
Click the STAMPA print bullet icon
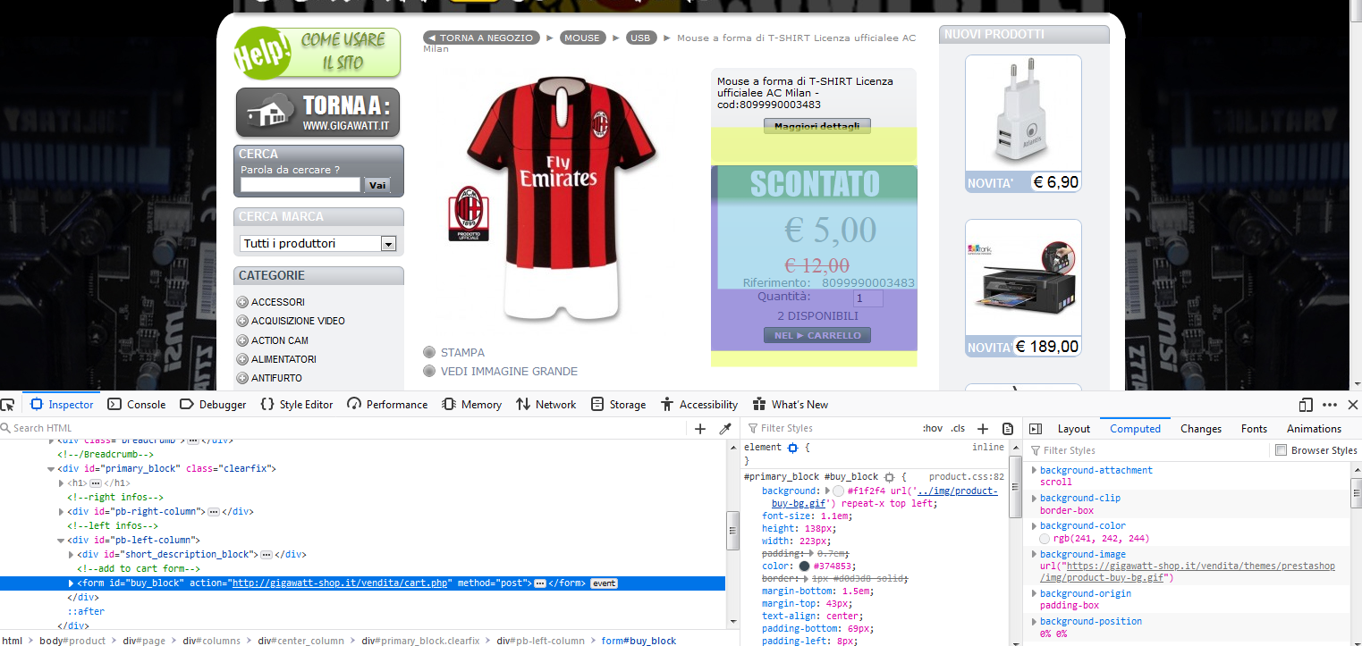click(429, 352)
